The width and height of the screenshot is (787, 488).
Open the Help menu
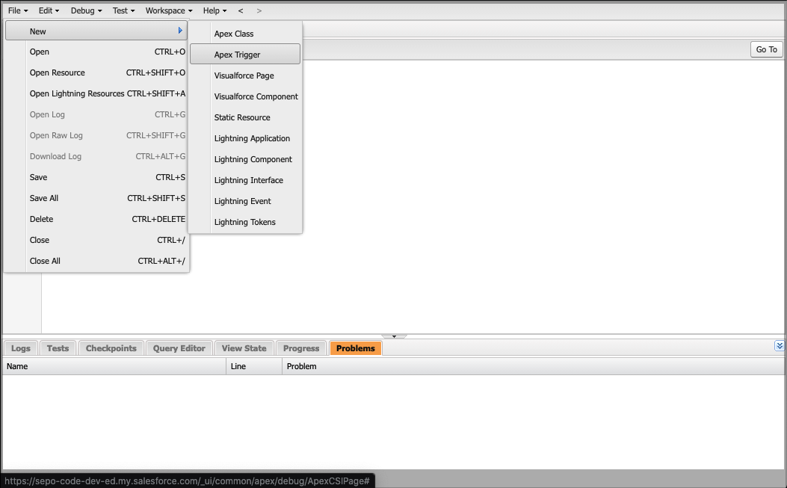[x=215, y=10]
